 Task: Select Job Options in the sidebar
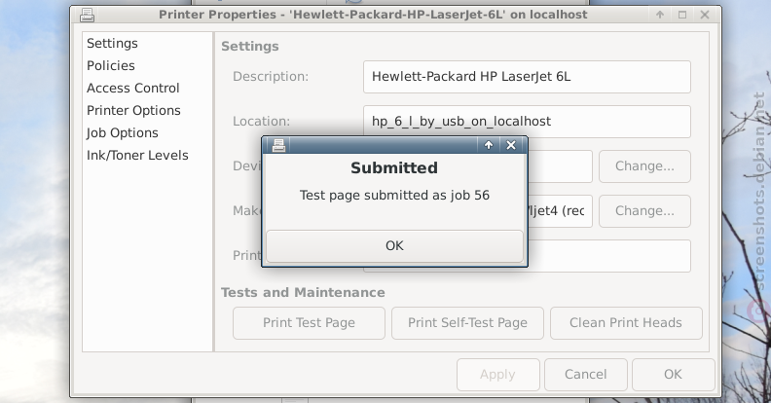122,133
